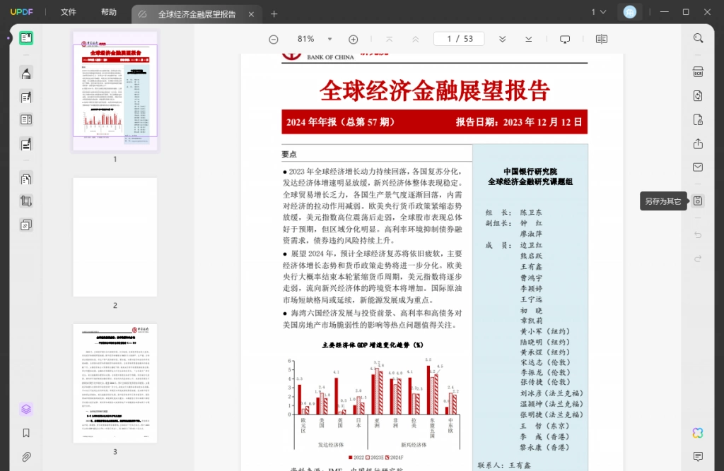Screen dimensions: 724x471
Task: Expand the window count dropdown showing 1
Action: tap(599, 12)
